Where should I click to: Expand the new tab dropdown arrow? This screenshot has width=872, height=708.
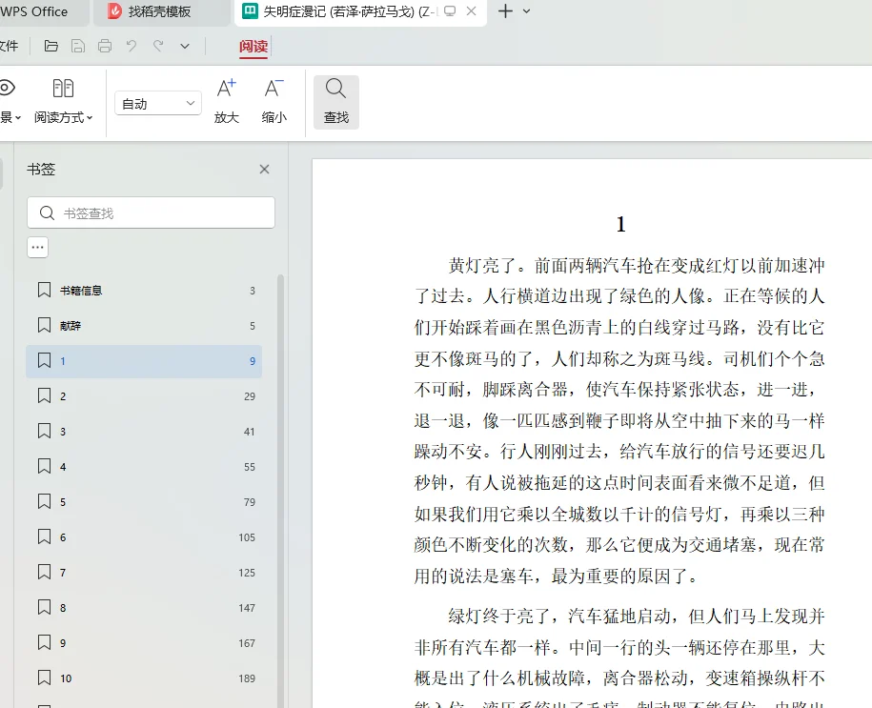(x=527, y=11)
